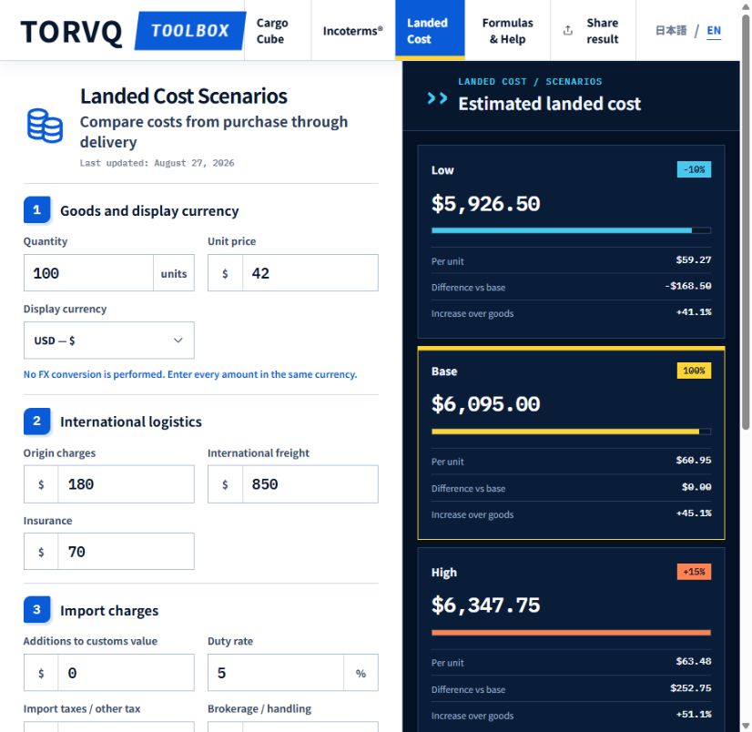The image size is (752, 732).
Task: Click the $6,347.75 High total
Action: 486,605
